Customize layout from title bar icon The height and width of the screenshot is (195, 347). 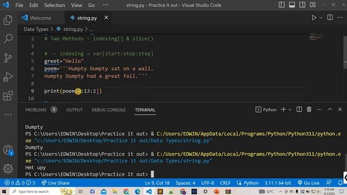click(x=312, y=5)
